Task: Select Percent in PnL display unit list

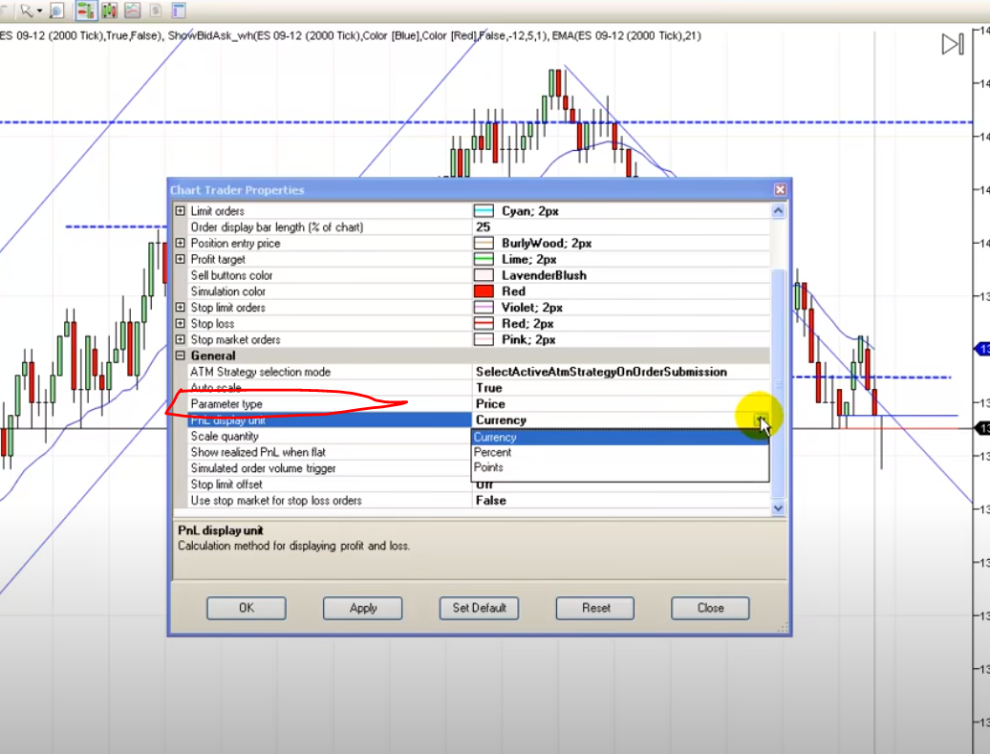Action: tap(493, 452)
